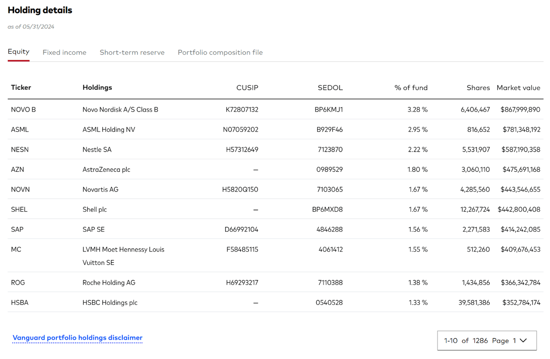This screenshot has width=550, height=359.
Task: Select CUSIP value K72807132
Action: (x=242, y=110)
